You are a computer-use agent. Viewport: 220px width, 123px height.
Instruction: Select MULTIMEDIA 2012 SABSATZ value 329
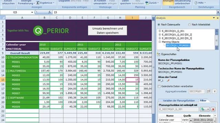point(132,71)
